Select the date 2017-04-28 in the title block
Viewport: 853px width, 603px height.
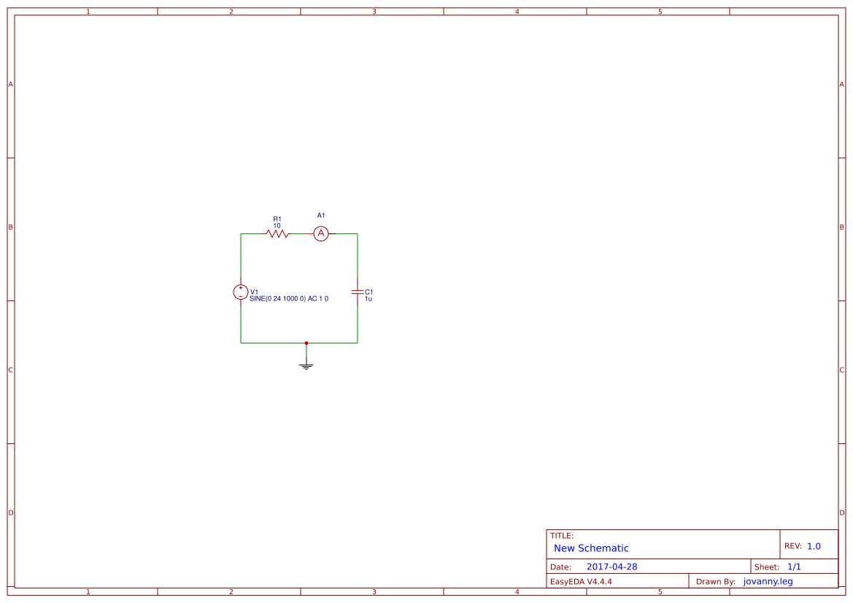[x=613, y=566]
